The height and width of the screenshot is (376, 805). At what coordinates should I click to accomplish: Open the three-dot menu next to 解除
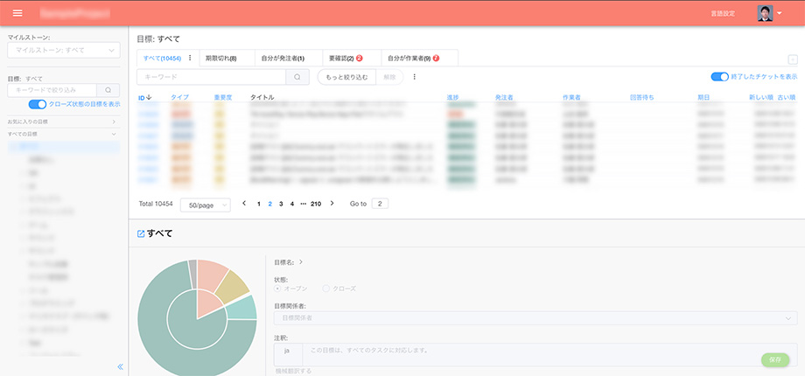pyautogui.click(x=414, y=77)
